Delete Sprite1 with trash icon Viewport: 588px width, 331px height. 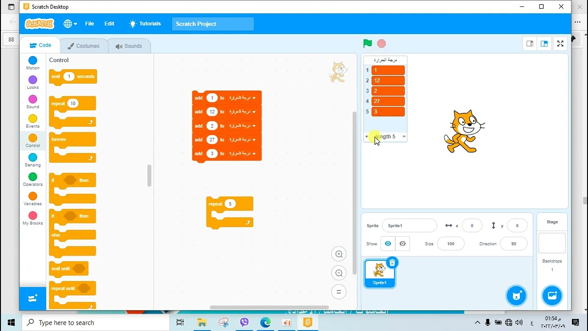[392, 263]
